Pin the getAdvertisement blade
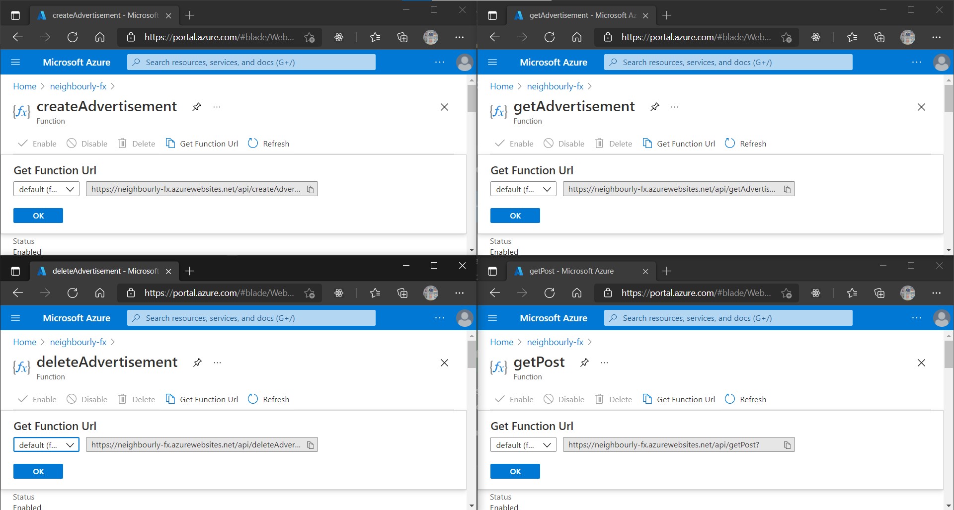The height and width of the screenshot is (510, 954). [x=655, y=107]
